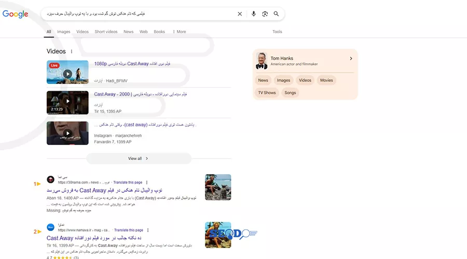The height and width of the screenshot is (259, 467).
Task: Select the All results tab
Action: tap(49, 32)
